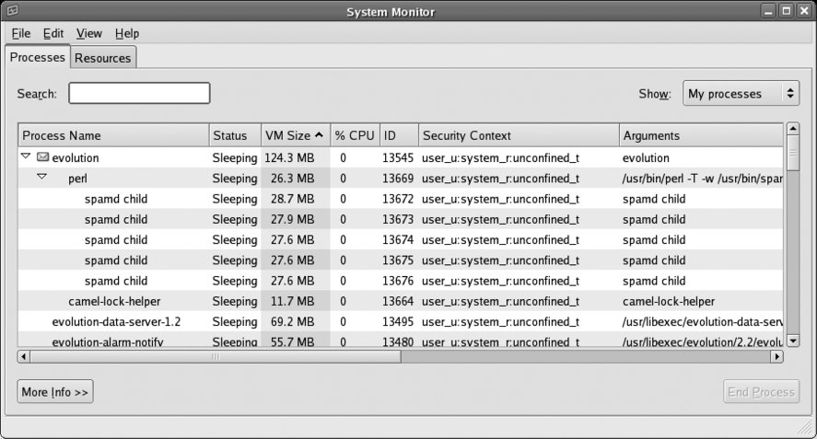817x439 pixels.
Task: Focus the Search input field
Action: 139,93
